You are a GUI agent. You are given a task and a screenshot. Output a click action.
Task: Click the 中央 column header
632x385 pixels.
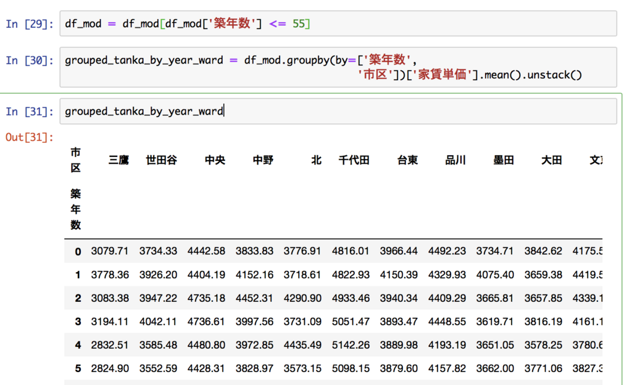tap(215, 160)
